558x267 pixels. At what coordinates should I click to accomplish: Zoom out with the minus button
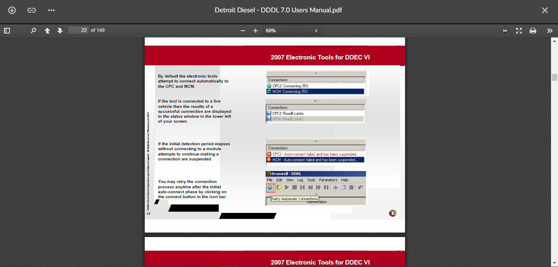[x=243, y=31]
